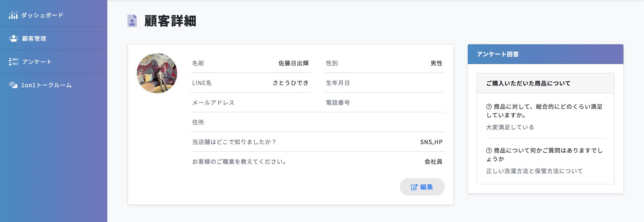Viewport: 644px width, 222px height.
Task: Open 1on1トークルーム in the sidebar
Action: 46,85
